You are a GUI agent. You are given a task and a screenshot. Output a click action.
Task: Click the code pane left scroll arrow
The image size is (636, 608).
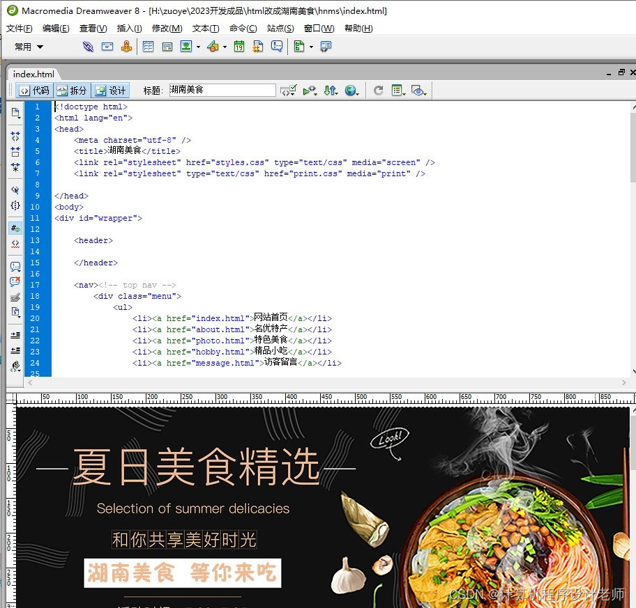pos(29,382)
